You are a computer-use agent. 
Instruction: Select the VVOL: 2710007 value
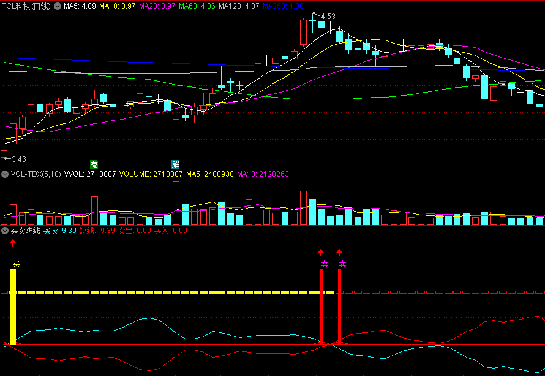coord(90,174)
